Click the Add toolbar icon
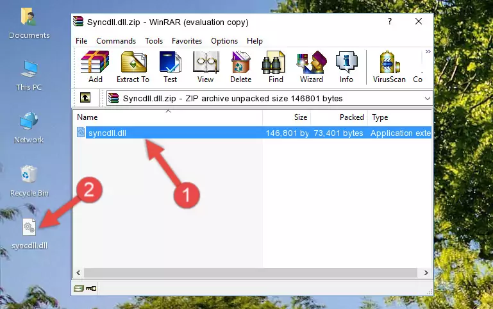 [95, 67]
